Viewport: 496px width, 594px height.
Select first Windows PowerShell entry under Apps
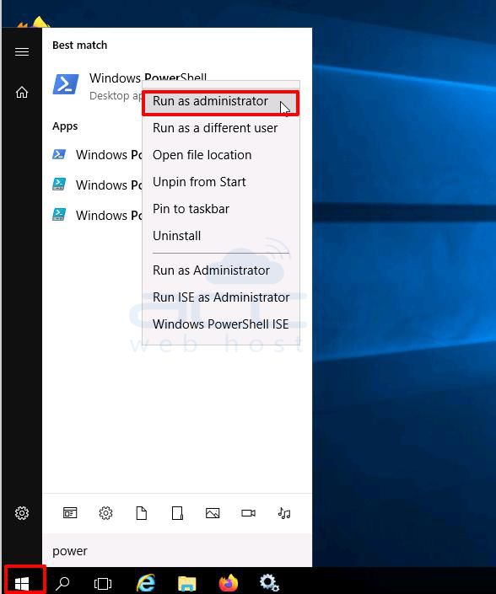97,154
